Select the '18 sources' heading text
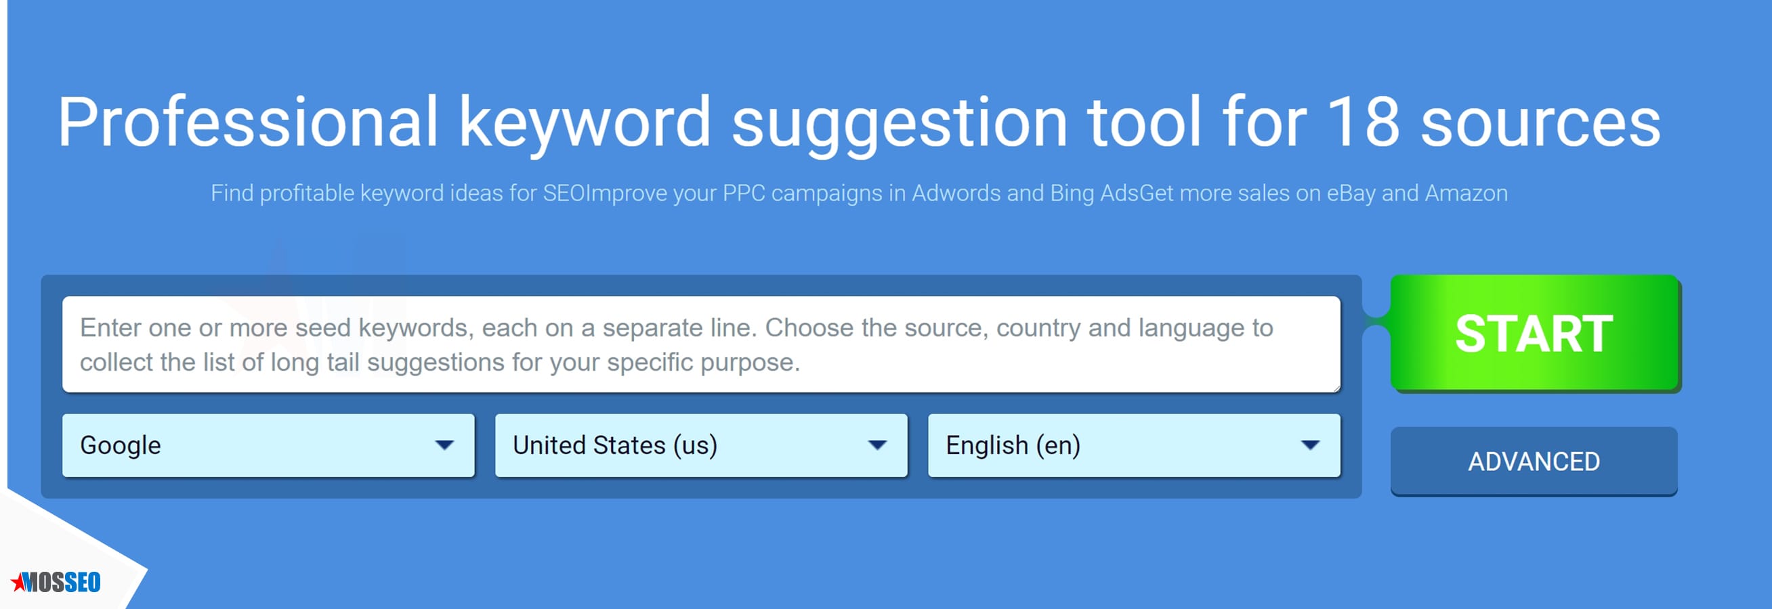The height and width of the screenshot is (609, 1772). click(x=1494, y=122)
